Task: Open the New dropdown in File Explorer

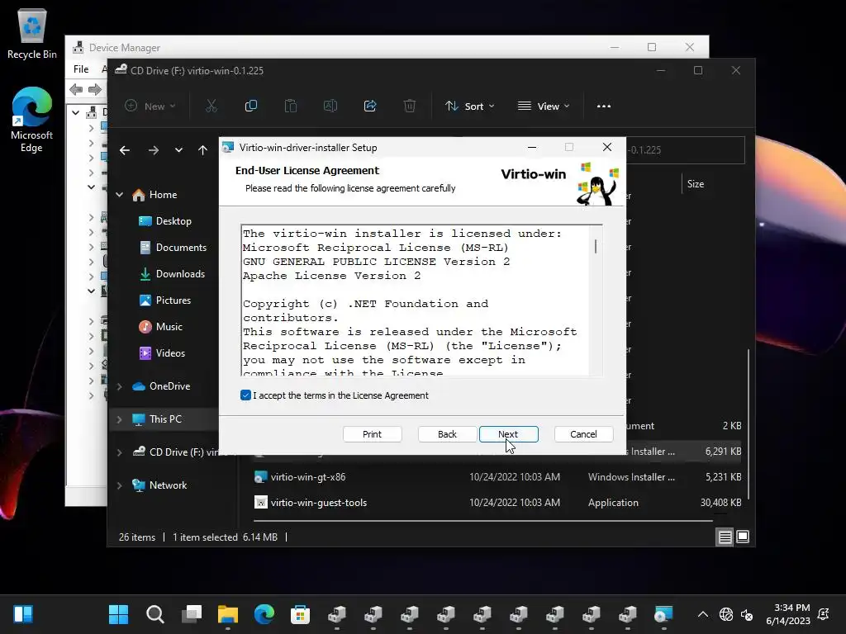Action: (150, 106)
